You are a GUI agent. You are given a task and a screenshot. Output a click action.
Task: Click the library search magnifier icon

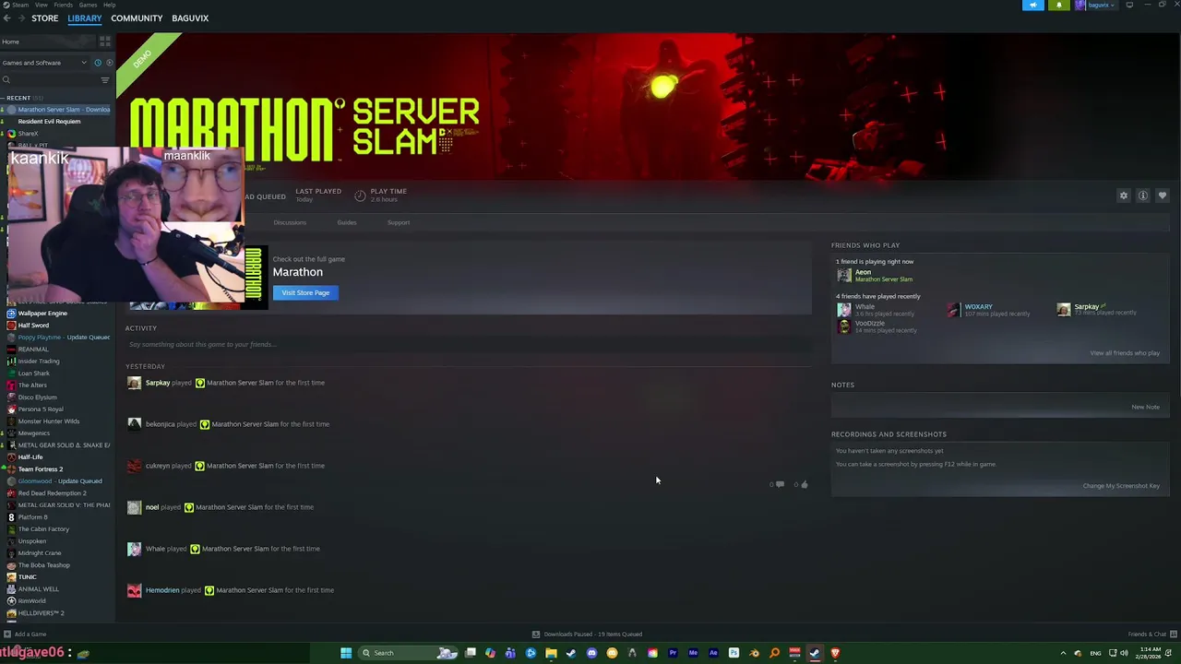[x=6, y=80]
